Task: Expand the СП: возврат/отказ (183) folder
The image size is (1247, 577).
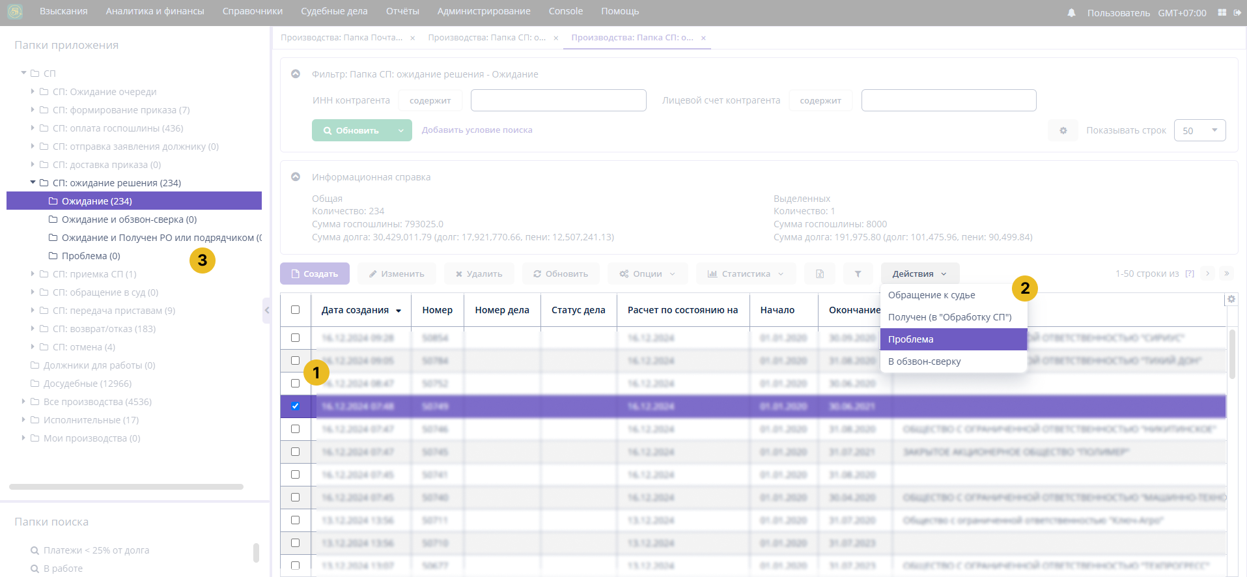Action: pos(33,329)
